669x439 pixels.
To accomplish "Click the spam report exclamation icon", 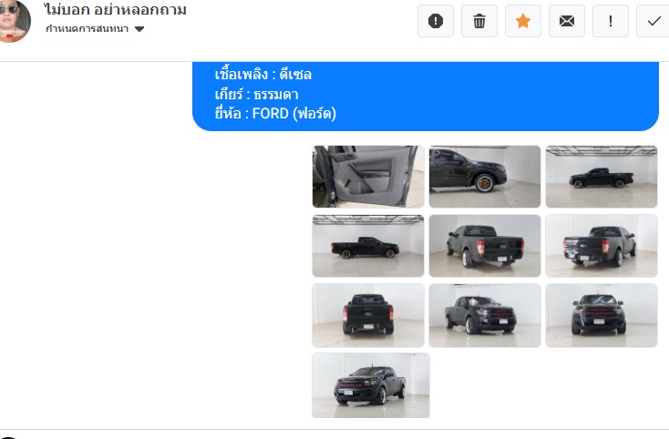I will click(x=435, y=21).
